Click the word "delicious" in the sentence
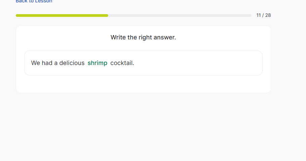 (72, 63)
